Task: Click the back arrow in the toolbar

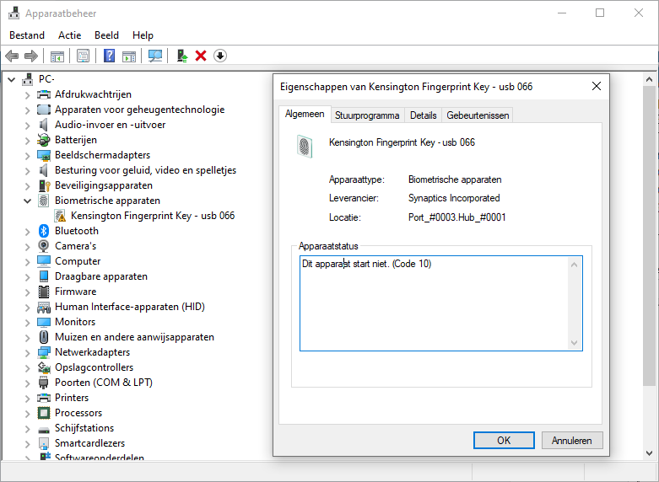Action: tap(12, 56)
